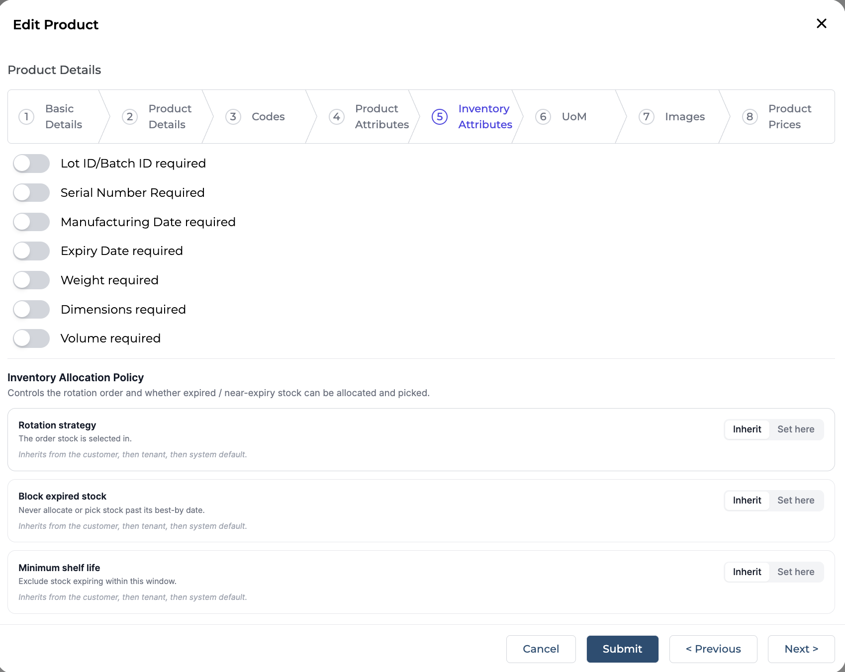Click step 7 circle icon
845x672 pixels.
point(647,117)
